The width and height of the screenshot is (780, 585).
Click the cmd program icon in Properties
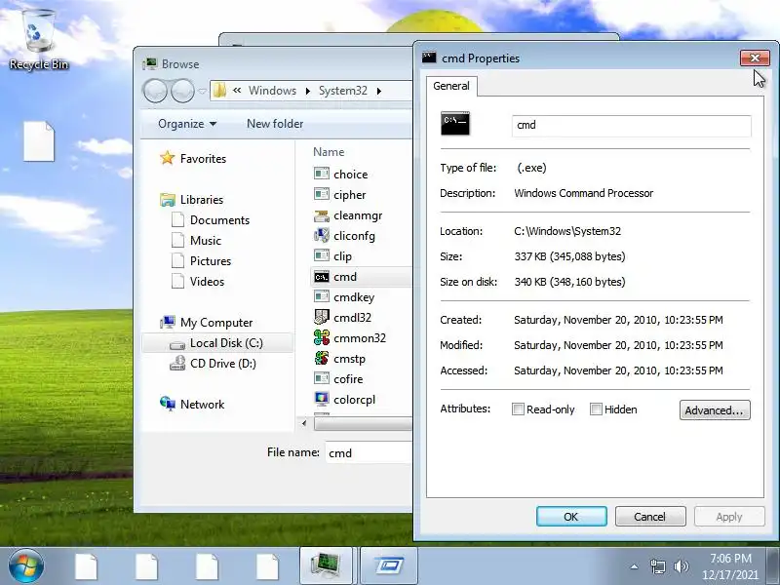pyautogui.click(x=455, y=124)
